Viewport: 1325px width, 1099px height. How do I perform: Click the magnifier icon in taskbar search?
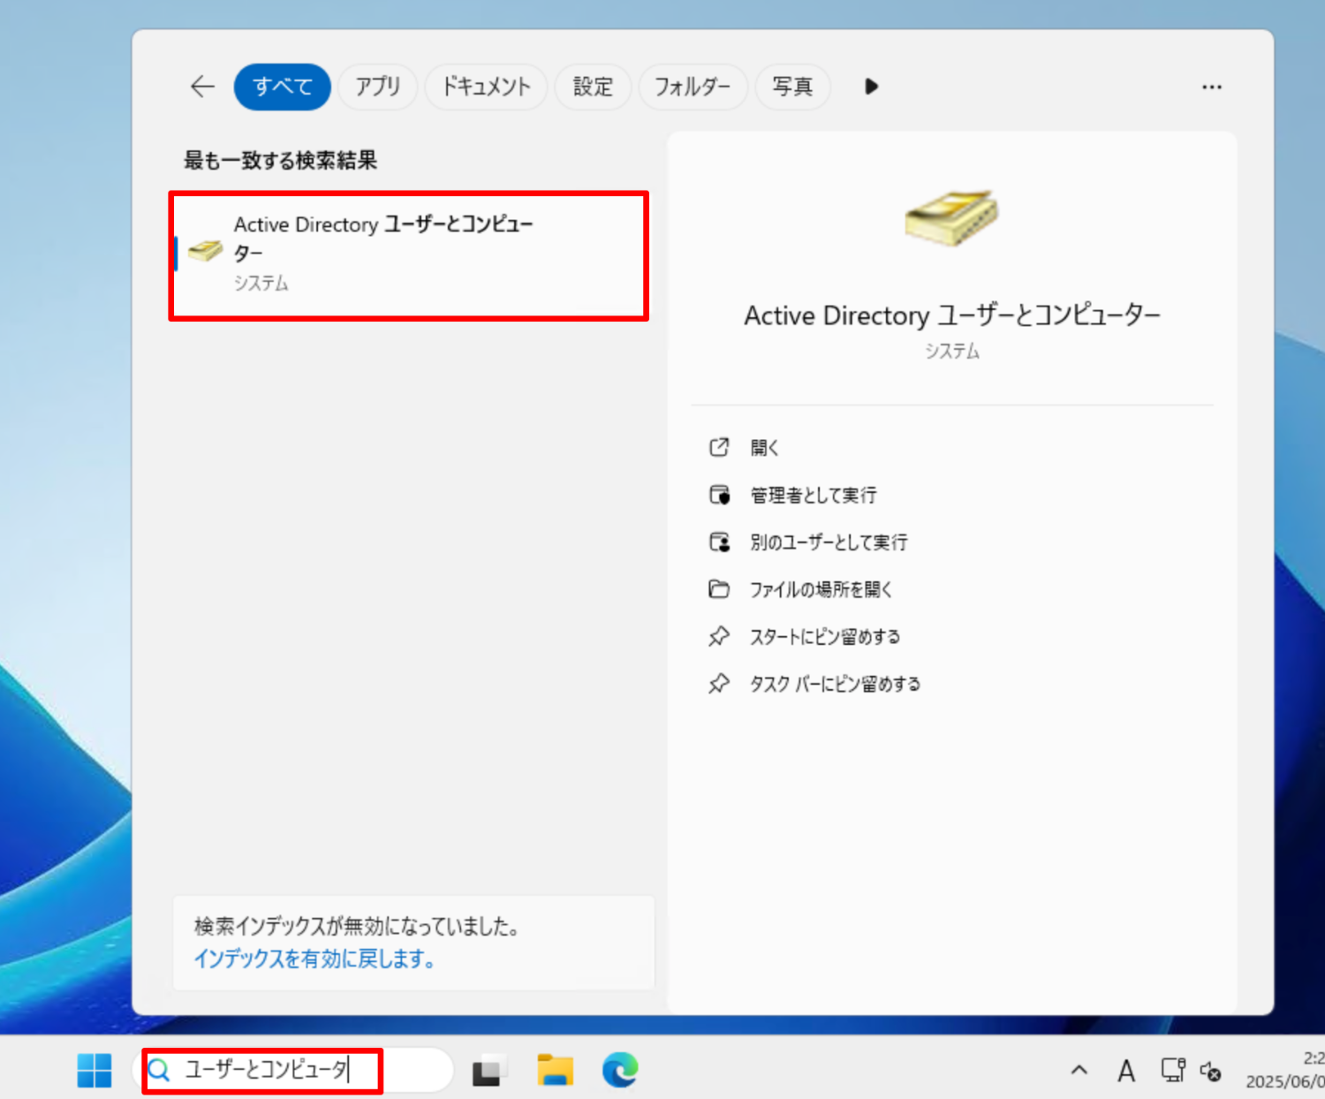pos(159,1071)
